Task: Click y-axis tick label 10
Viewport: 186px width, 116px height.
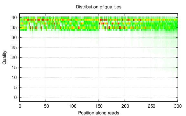Action: (x=14, y=78)
